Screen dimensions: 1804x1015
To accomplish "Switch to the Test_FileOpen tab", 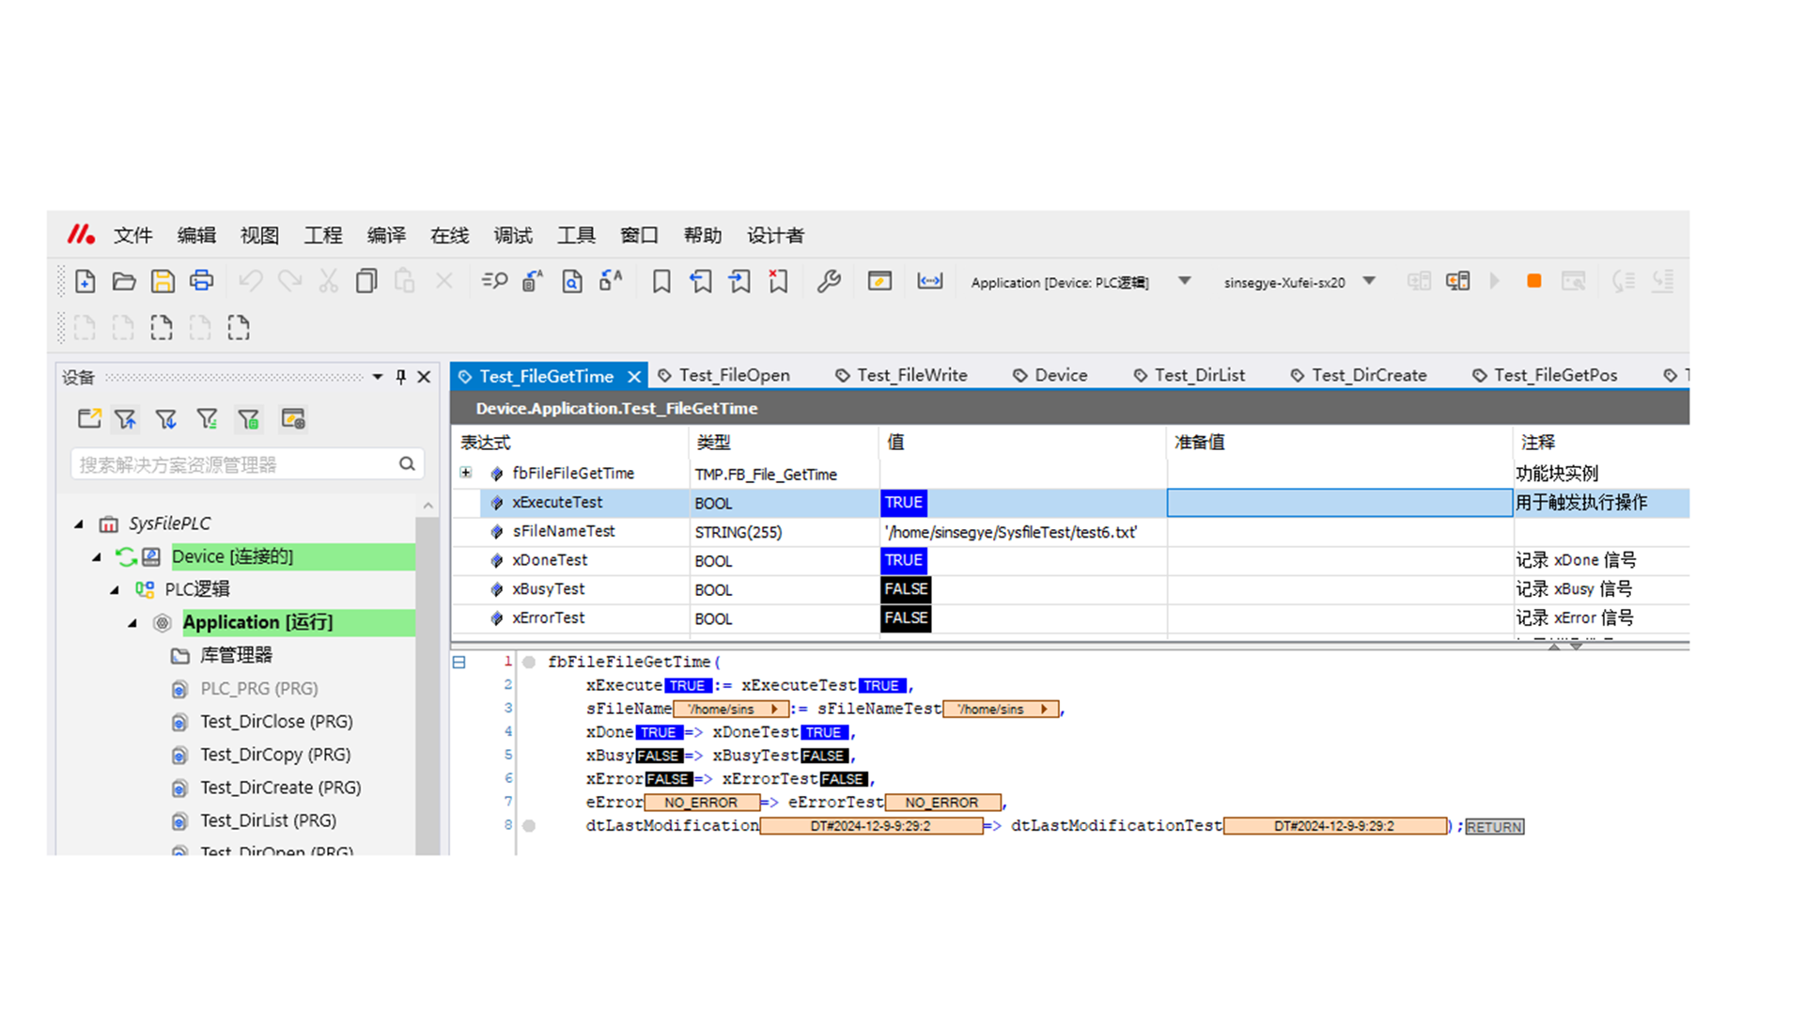I will click(723, 375).
